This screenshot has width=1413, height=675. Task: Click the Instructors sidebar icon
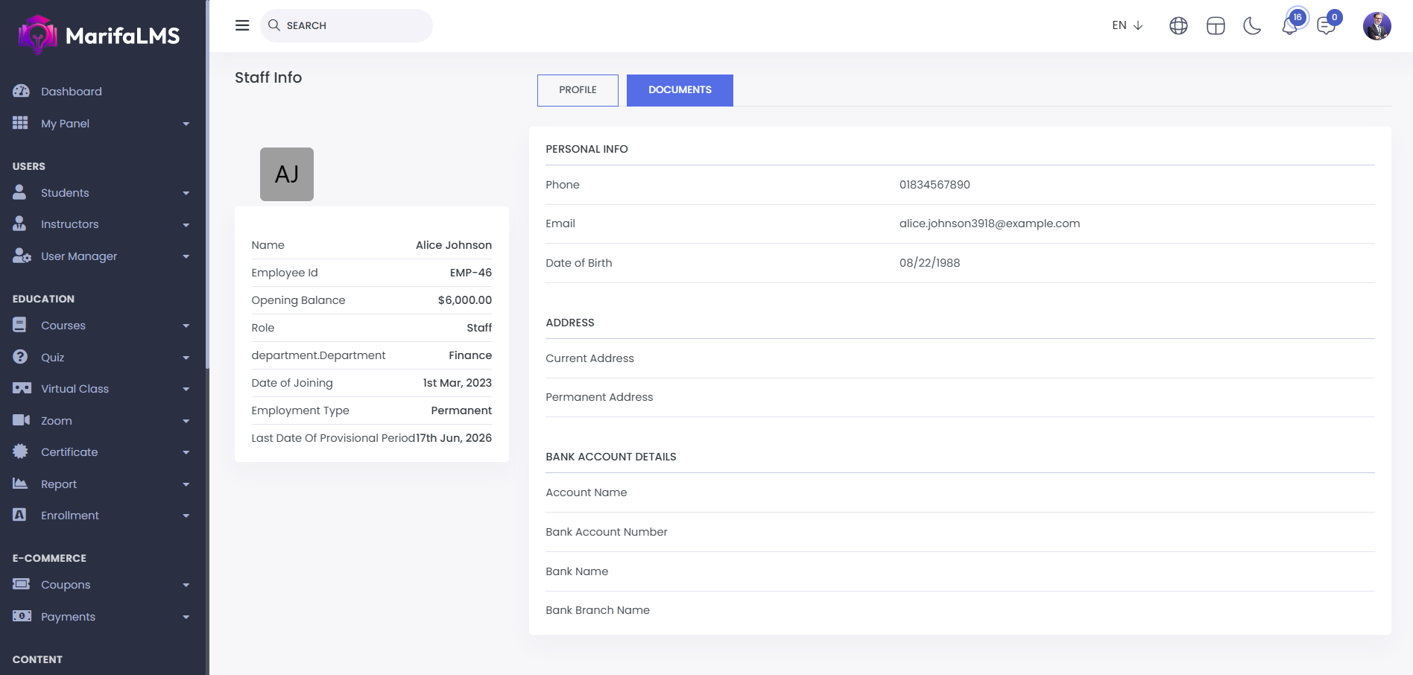click(20, 224)
